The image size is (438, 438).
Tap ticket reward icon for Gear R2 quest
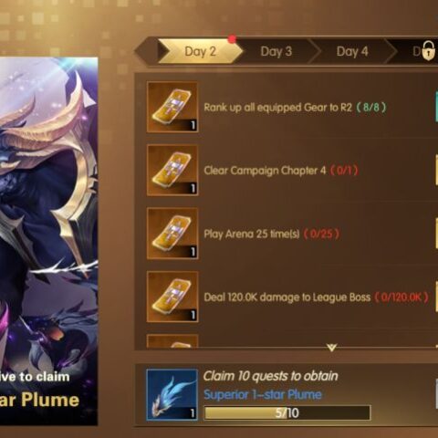tap(172, 107)
